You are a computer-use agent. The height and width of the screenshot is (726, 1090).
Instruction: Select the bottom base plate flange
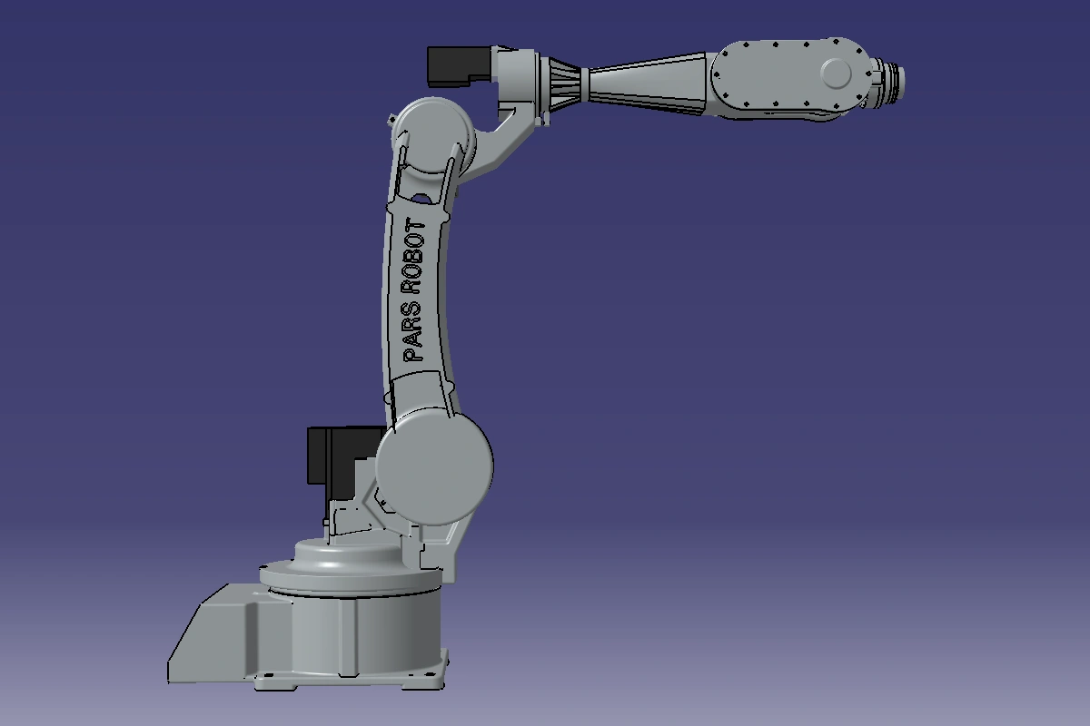[345, 681]
